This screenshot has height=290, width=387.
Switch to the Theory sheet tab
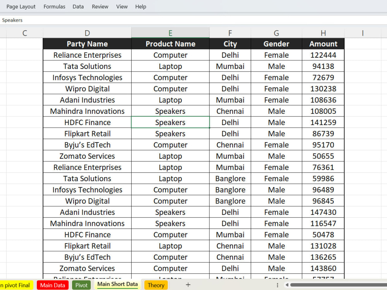click(x=156, y=285)
